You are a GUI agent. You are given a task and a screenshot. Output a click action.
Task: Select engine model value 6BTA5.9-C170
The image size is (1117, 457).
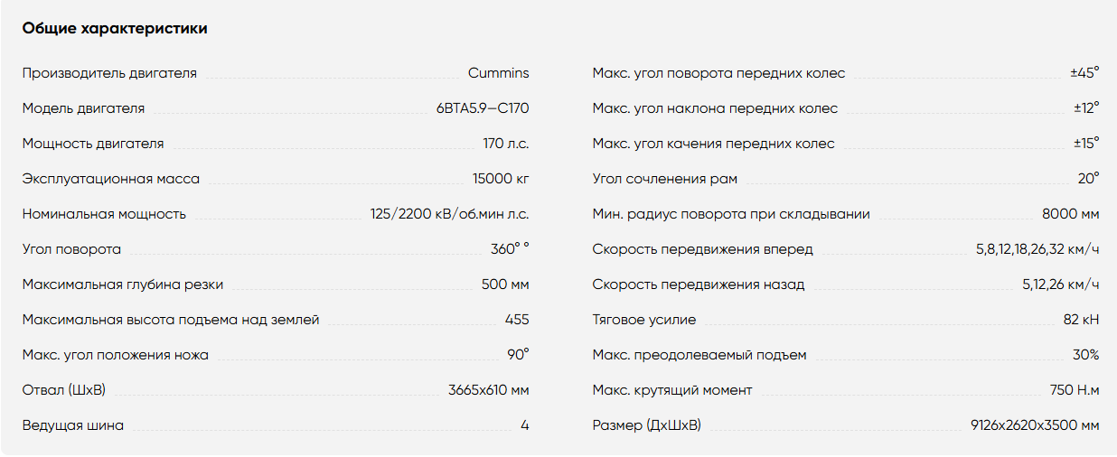pos(483,108)
